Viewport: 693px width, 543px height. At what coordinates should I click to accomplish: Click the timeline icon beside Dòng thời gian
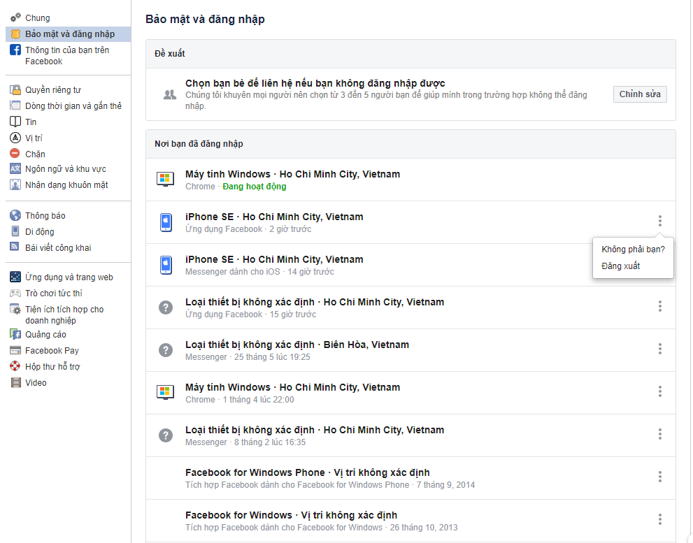15,106
